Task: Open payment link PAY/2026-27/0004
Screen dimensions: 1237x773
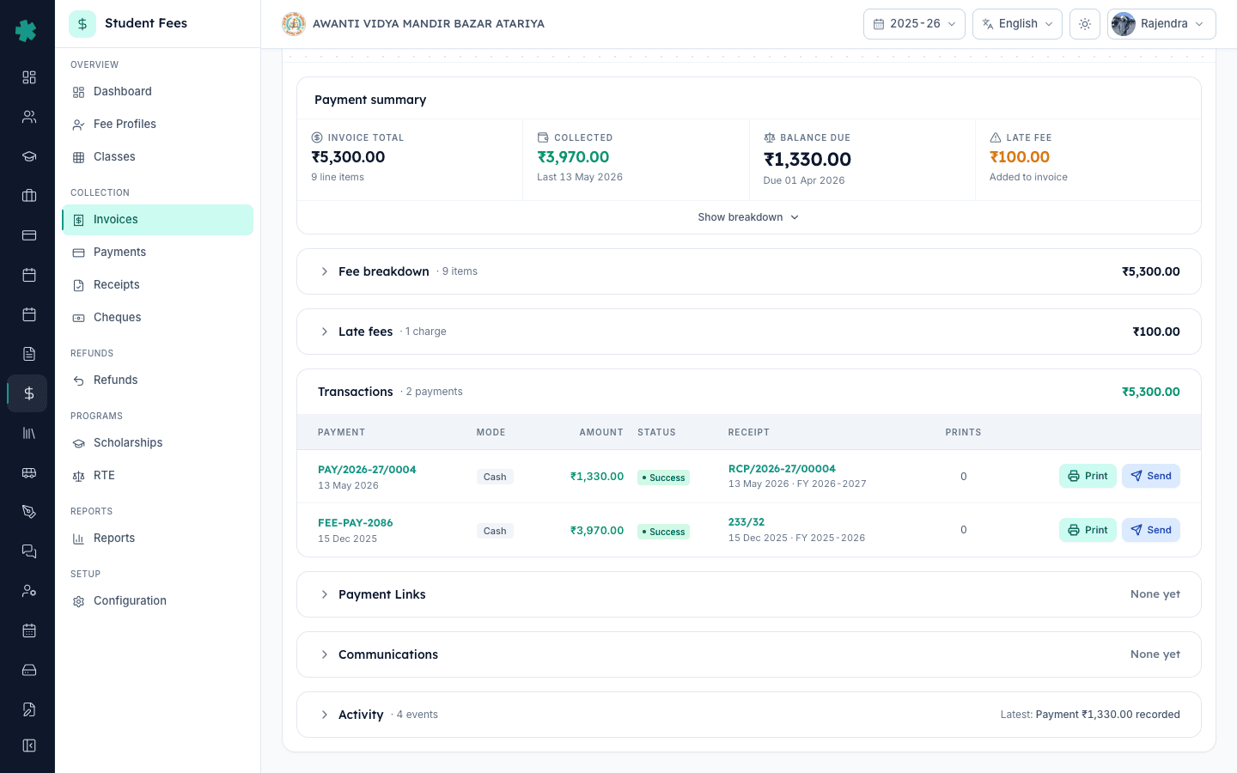Action: pos(367,470)
